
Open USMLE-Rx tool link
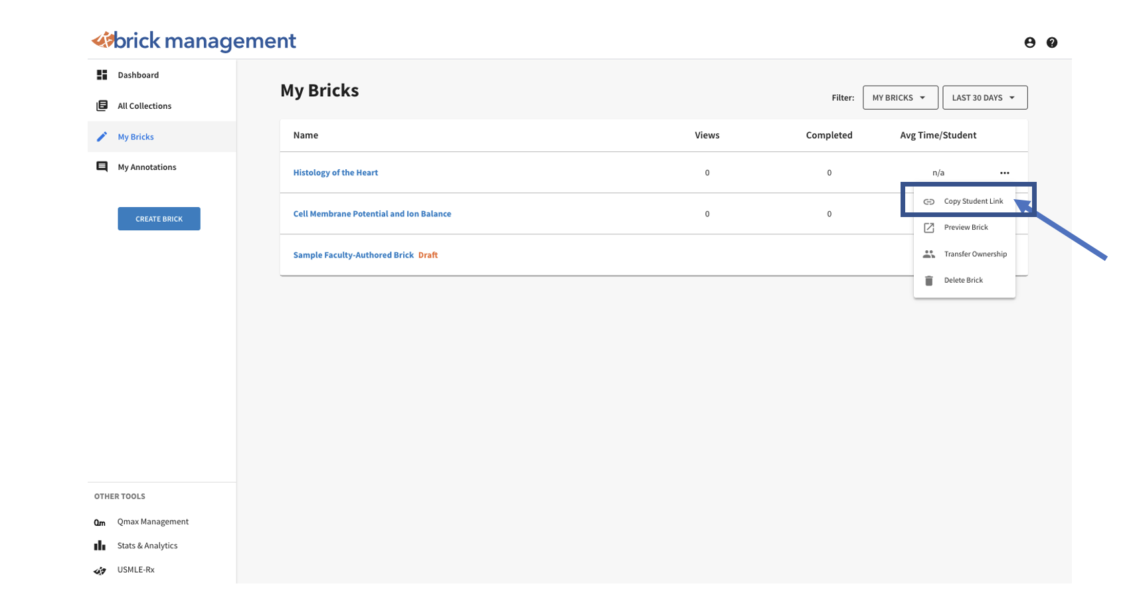tap(135, 570)
